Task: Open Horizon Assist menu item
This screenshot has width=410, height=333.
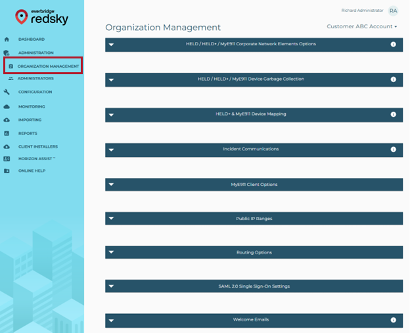Action: tap(37, 159)
